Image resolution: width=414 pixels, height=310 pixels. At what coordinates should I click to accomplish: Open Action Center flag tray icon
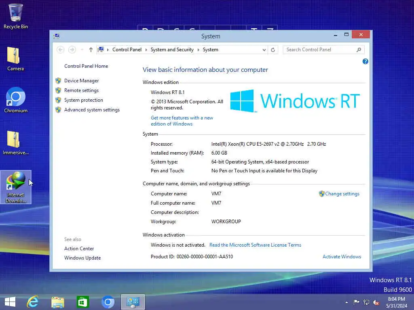coord(356,302)
